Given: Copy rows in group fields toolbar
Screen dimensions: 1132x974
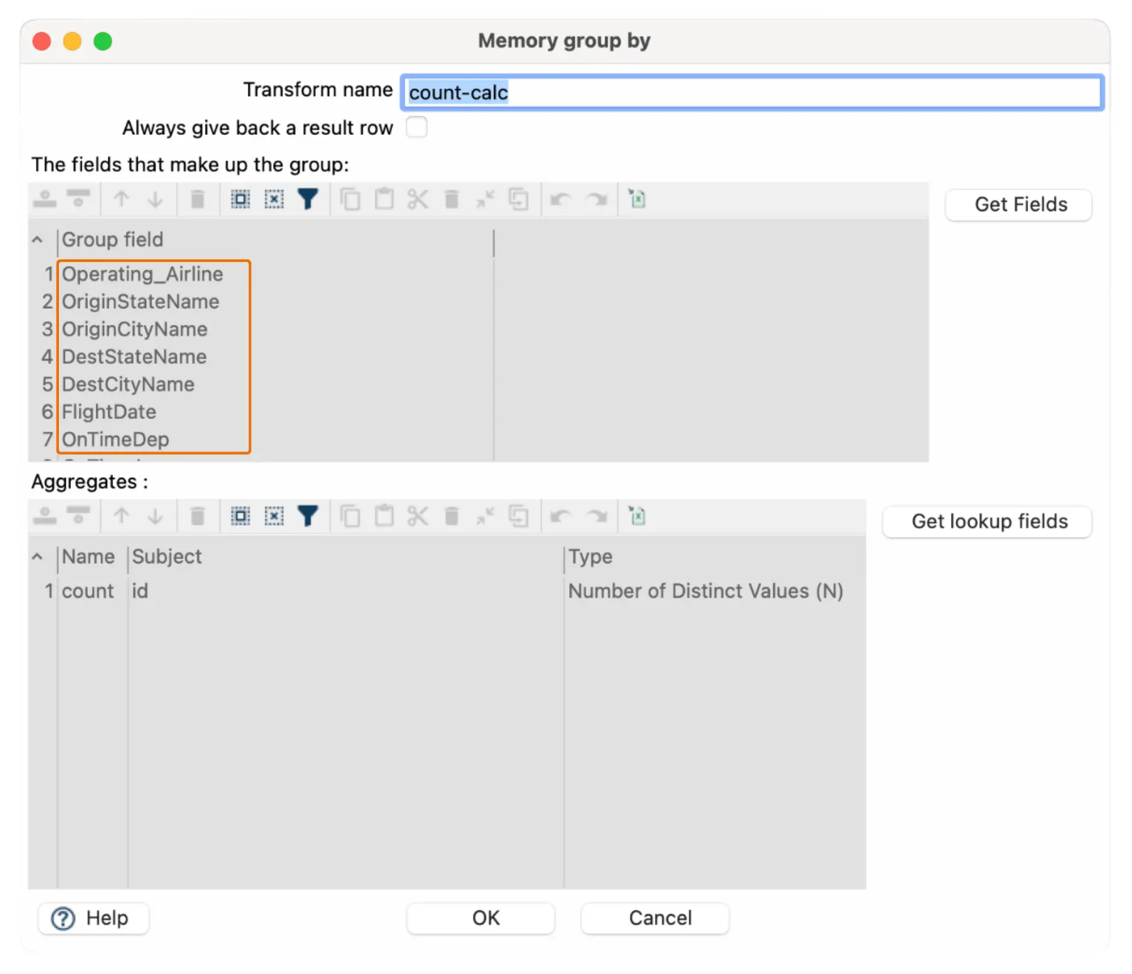Looking at the screenshot, I should pyautogui.click(x=350, y=199).
